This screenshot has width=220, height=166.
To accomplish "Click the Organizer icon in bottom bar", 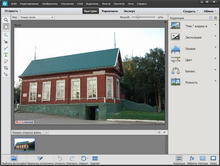I will pyautogui.click(x=95, y=158).
